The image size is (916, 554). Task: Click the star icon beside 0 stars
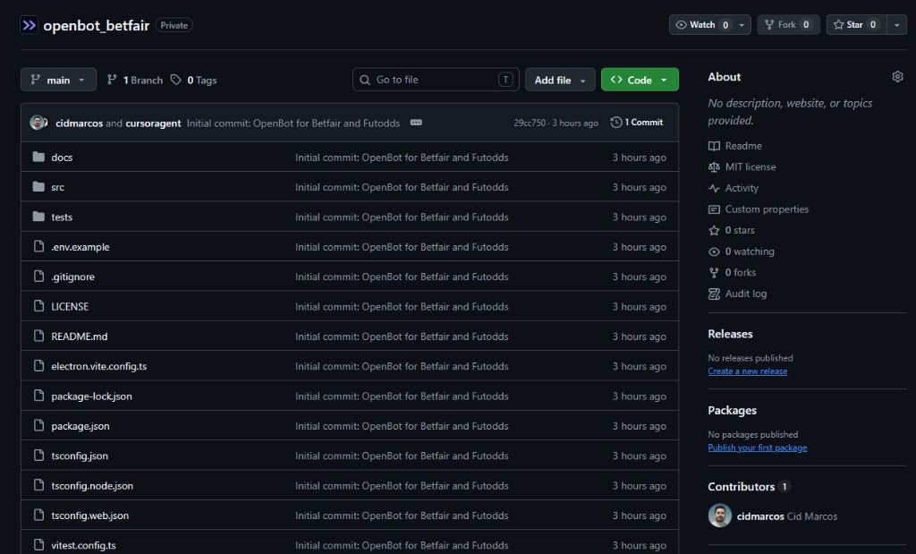coord(714,230)
